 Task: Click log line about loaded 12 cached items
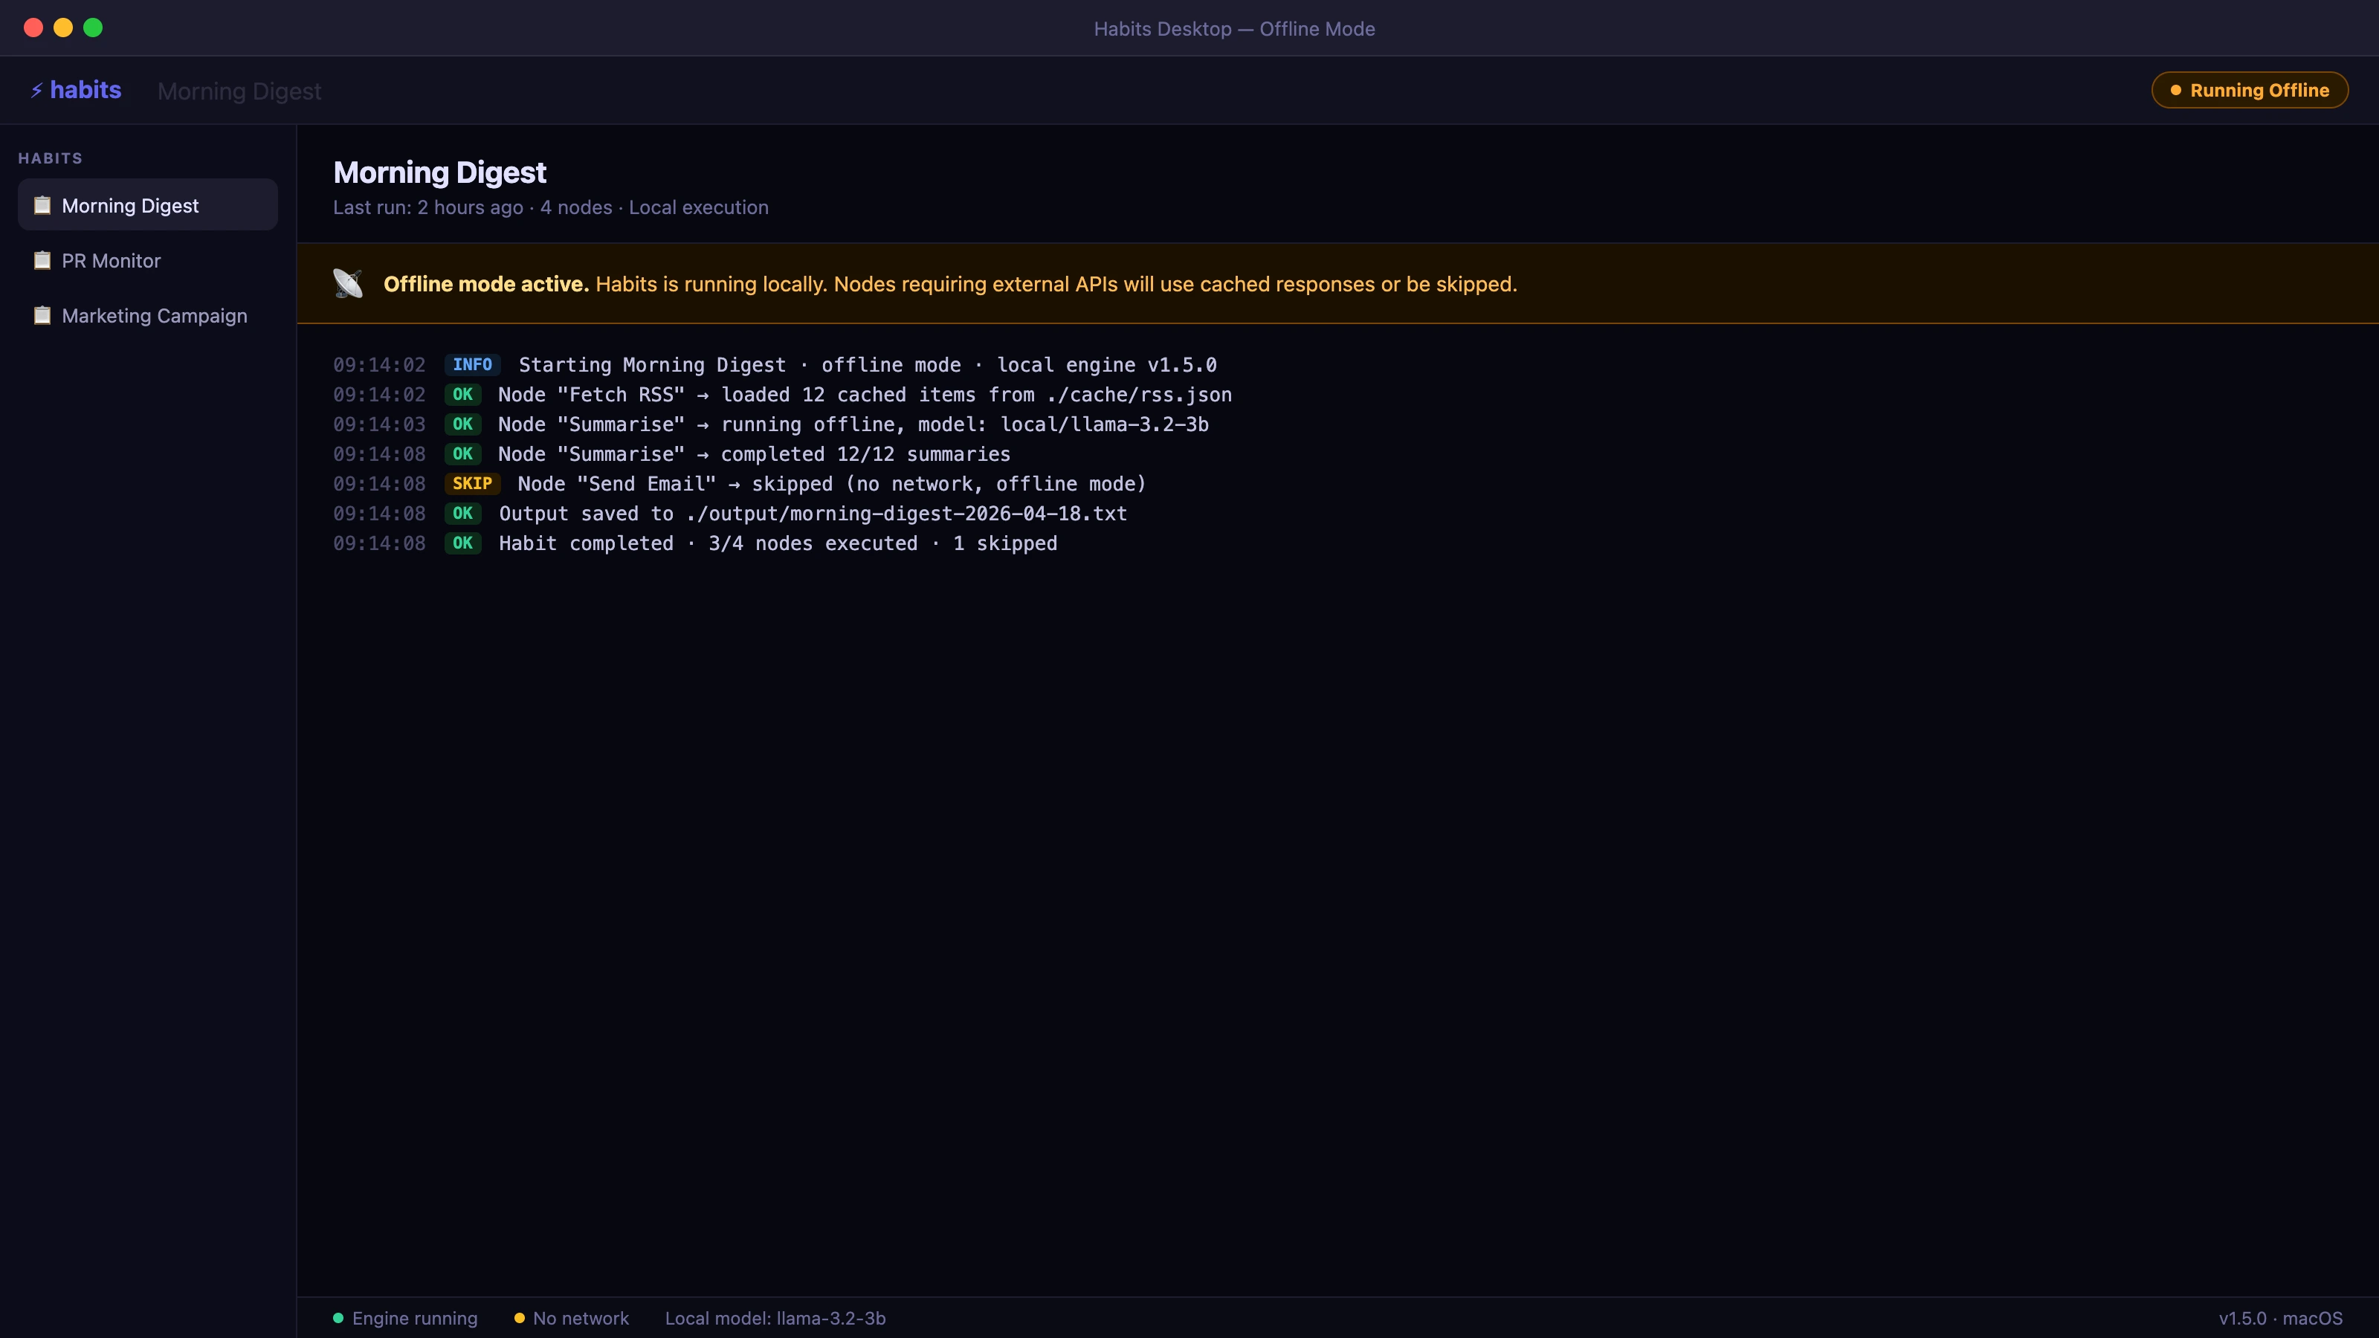[865, 394]
